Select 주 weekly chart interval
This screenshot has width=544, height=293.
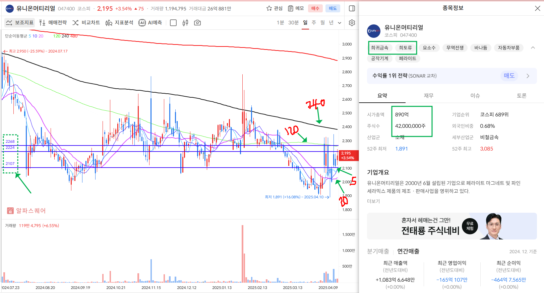tap(314, 22)
